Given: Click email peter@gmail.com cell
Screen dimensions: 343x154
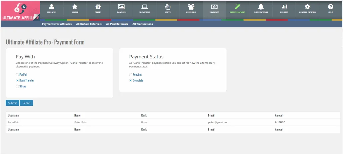Looking at the screenshot, I should pyautogui.click(x=219, y=122).
